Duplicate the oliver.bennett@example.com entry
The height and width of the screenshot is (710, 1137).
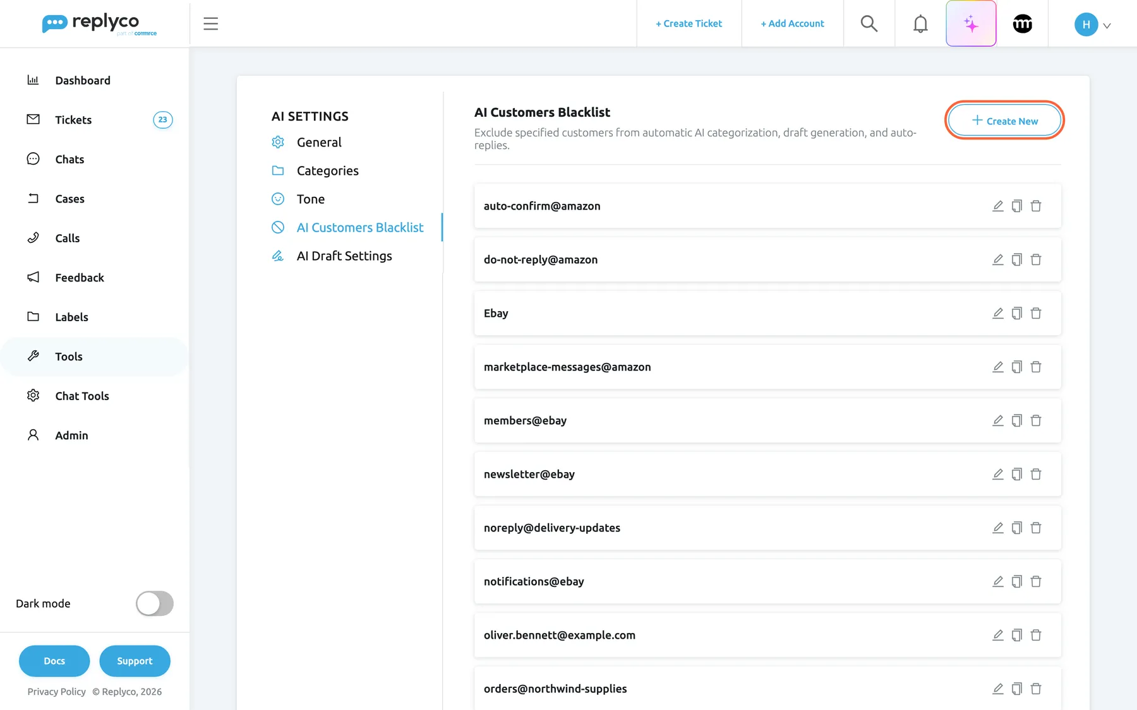(1017, 635)
